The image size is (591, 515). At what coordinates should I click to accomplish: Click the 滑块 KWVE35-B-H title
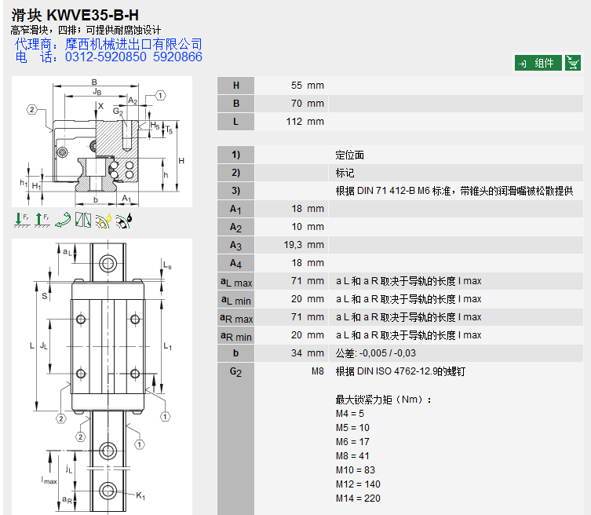click(x=75, y=14)
